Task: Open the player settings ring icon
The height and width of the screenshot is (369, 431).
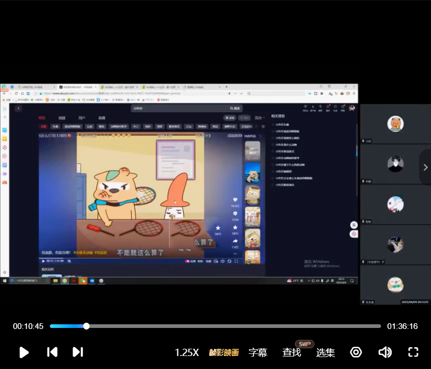Action: [x=356, y=352]
